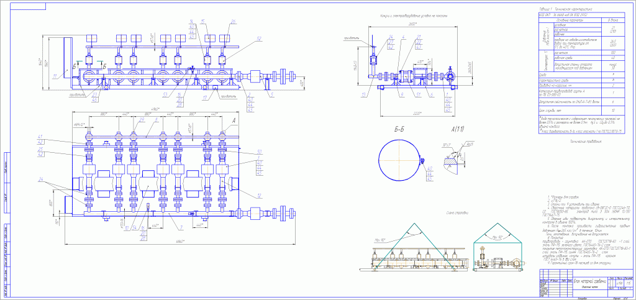Select callout number 6 on the side view

pos(432,94)
